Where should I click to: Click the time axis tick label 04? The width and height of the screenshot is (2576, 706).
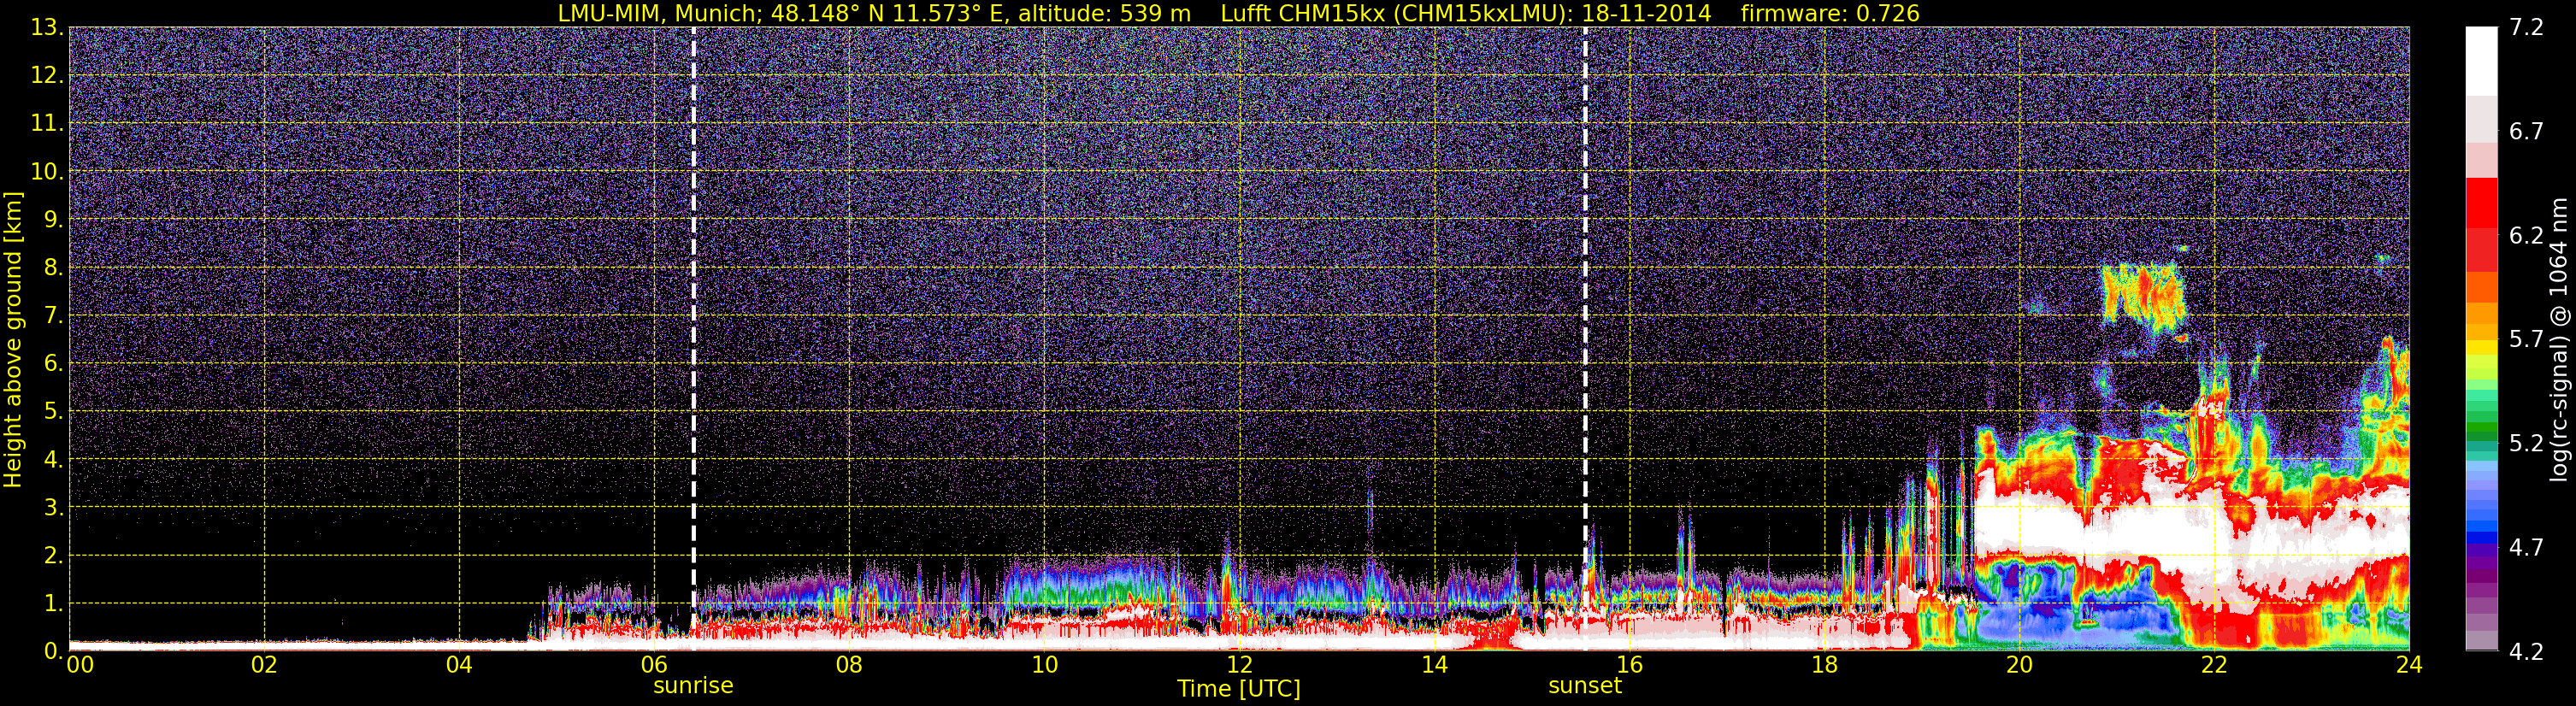tap(459, 665)
